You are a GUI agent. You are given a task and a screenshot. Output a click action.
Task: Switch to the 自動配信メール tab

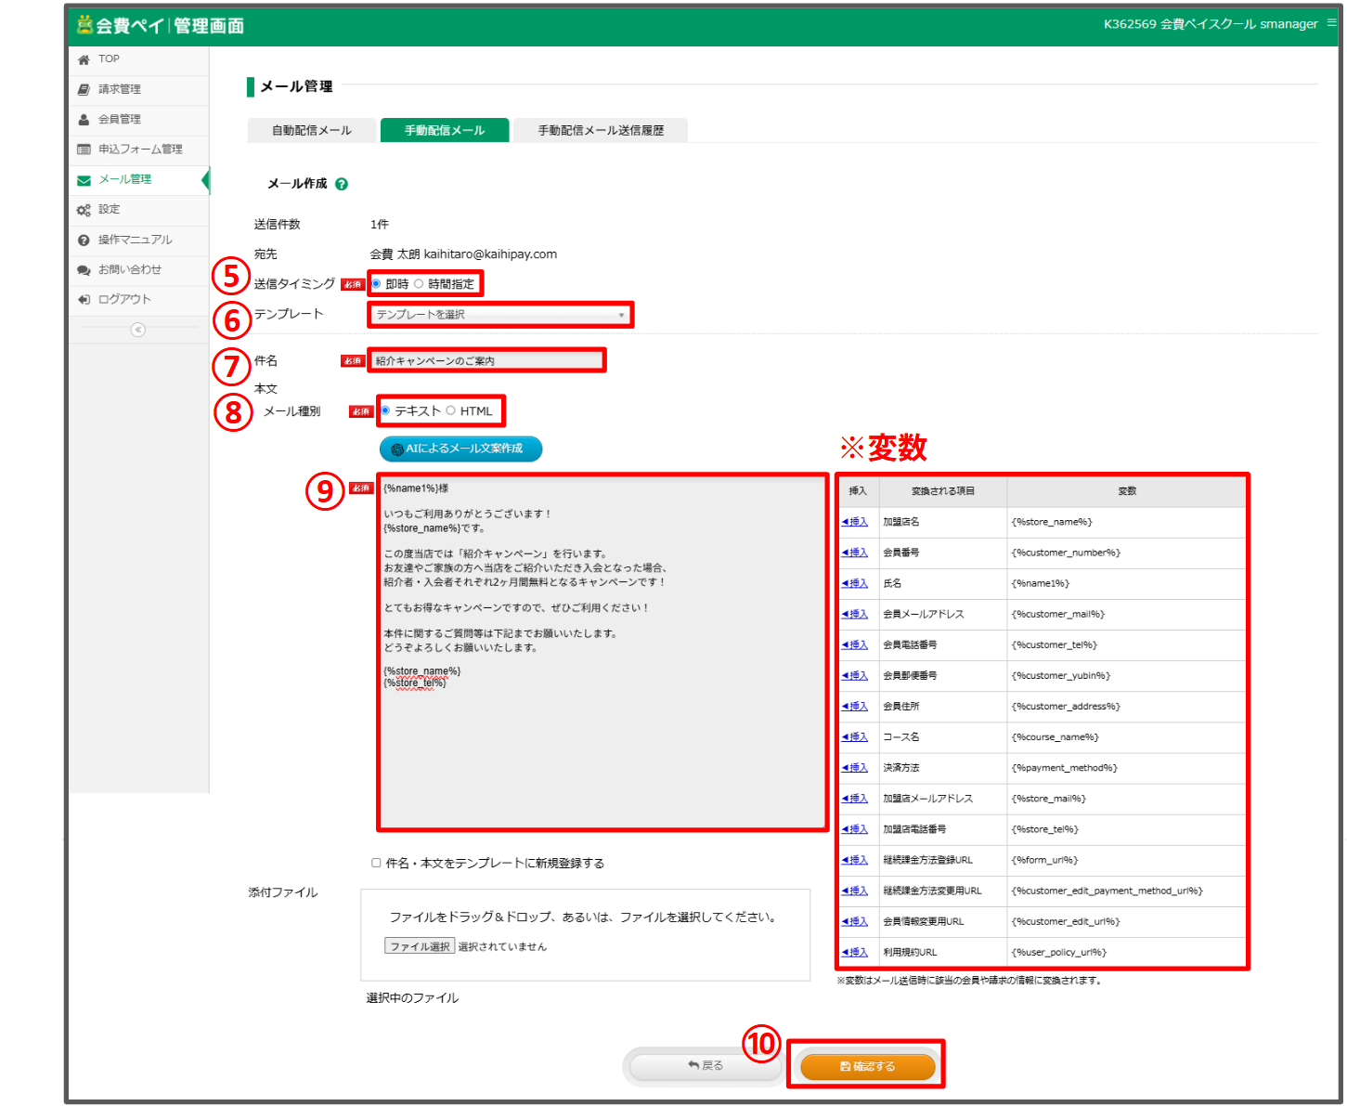tap(312, 131)
